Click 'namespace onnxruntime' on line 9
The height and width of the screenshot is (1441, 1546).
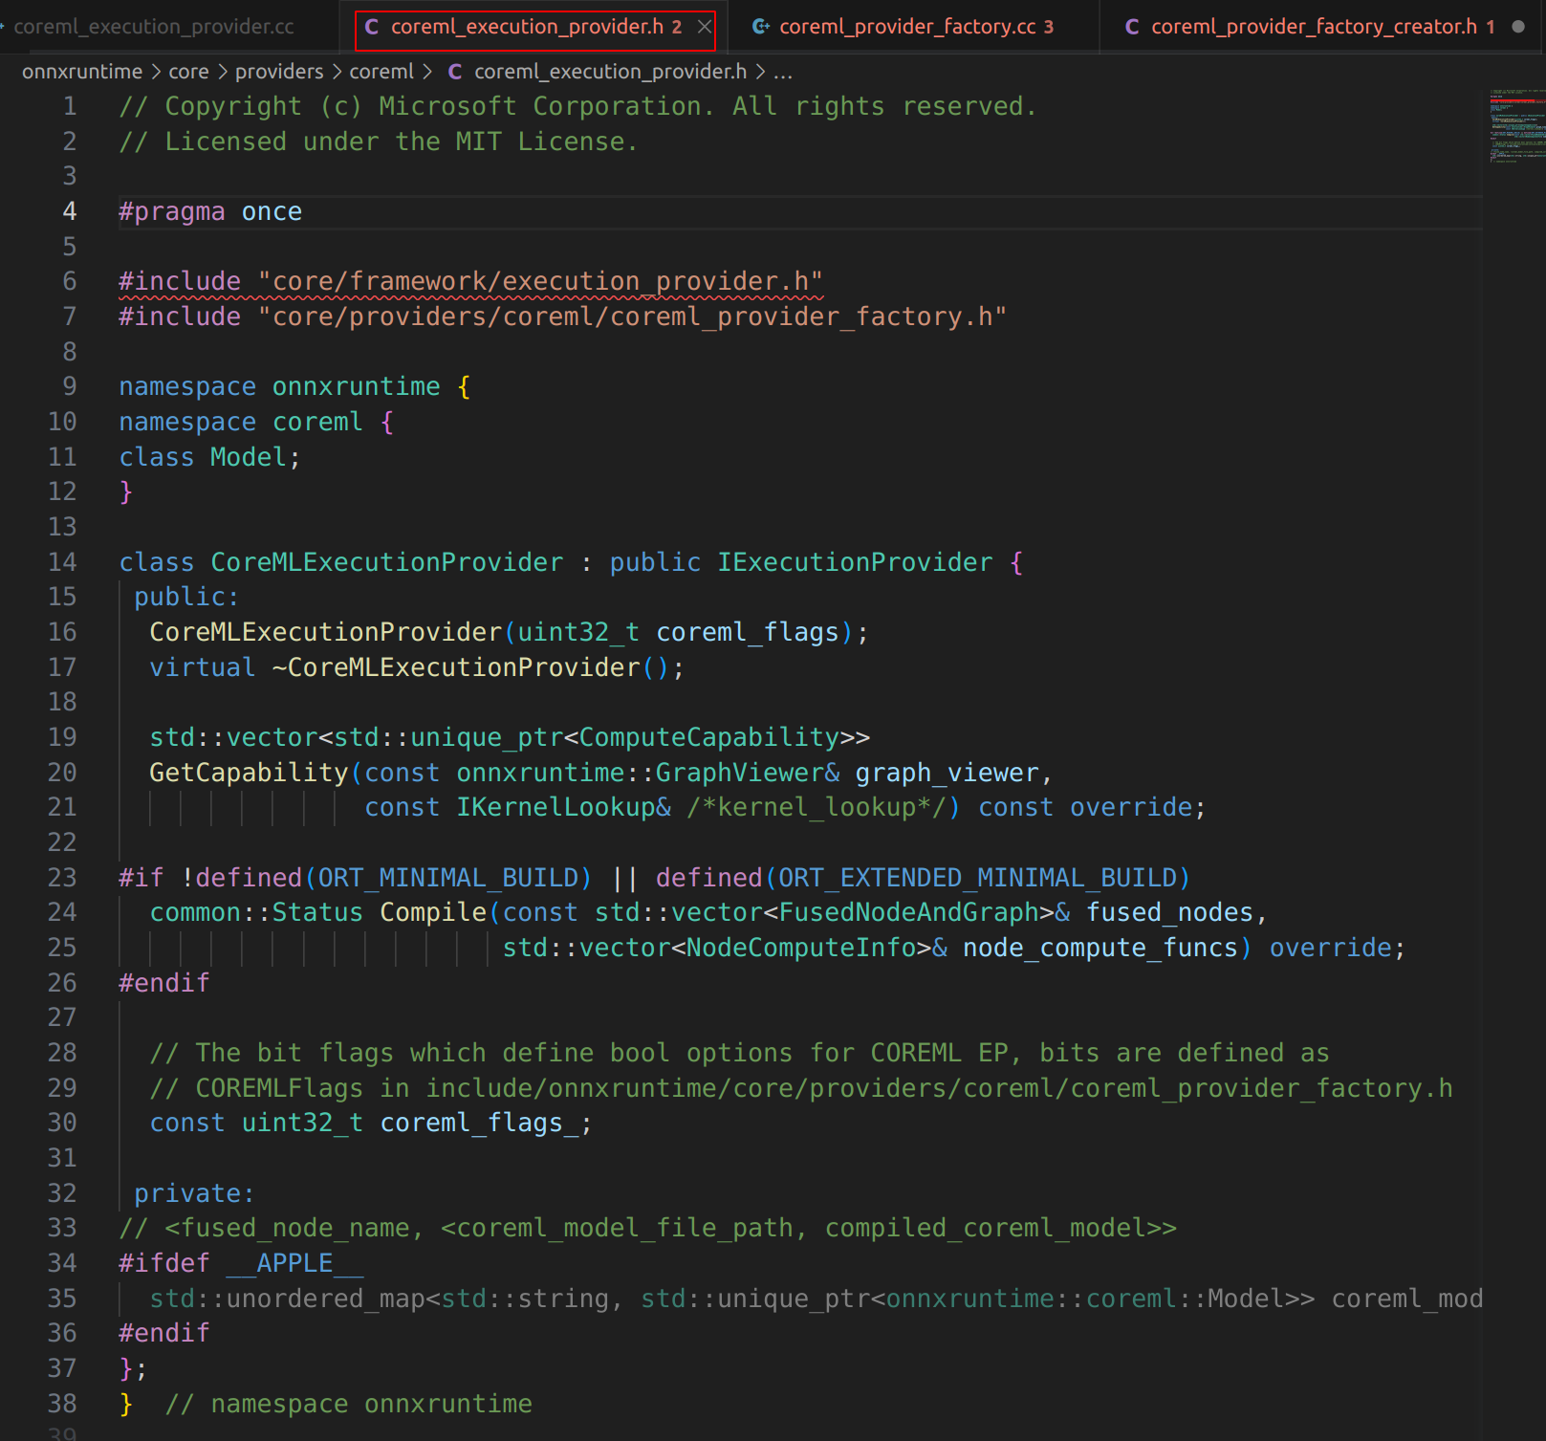[279, 386]
